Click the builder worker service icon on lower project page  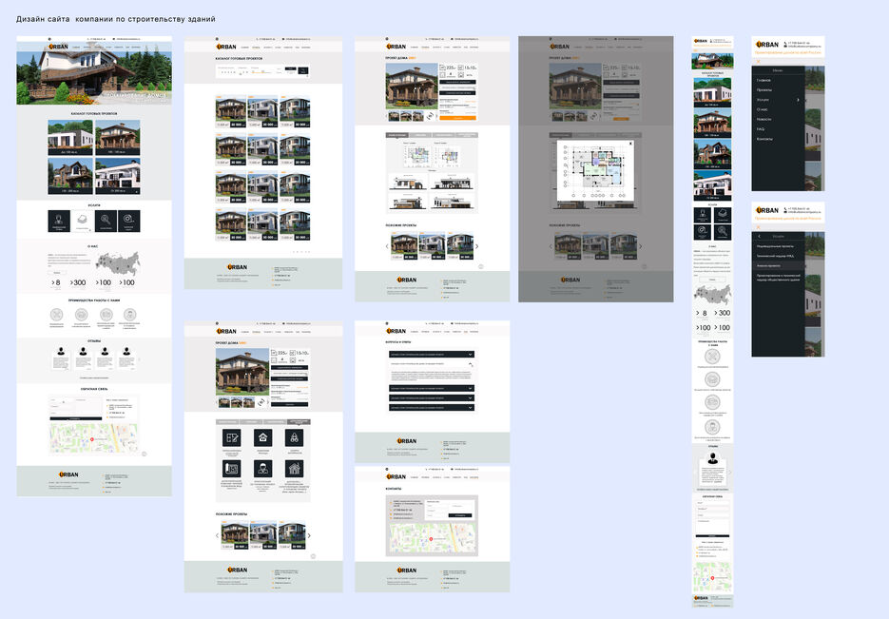point(262,469)
